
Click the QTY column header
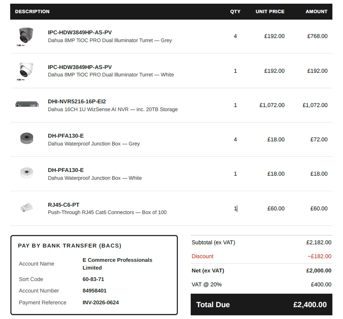tap(235, 11)
